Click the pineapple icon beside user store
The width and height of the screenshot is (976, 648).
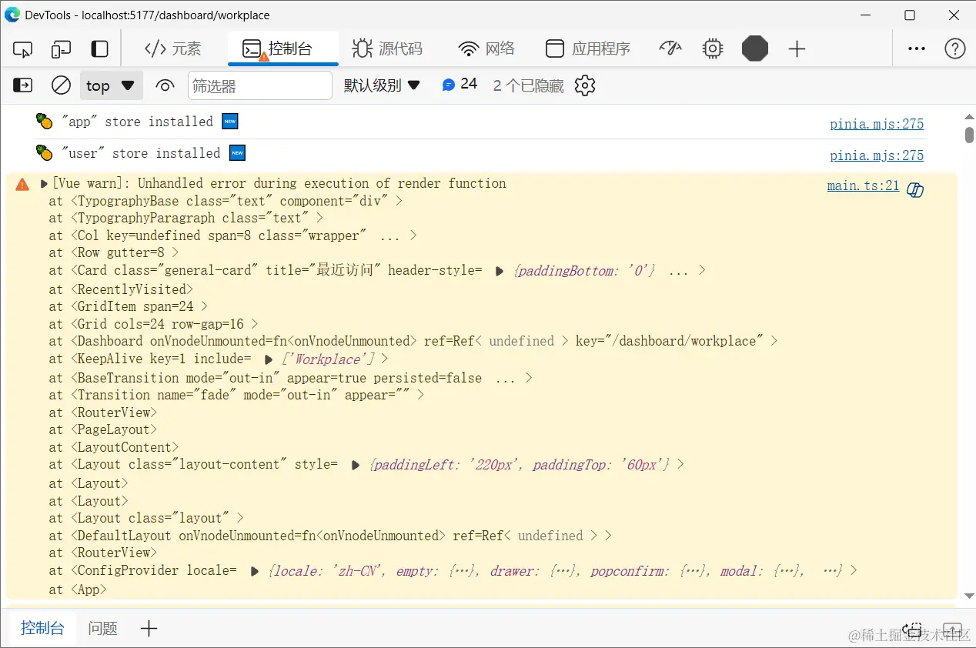45,152
